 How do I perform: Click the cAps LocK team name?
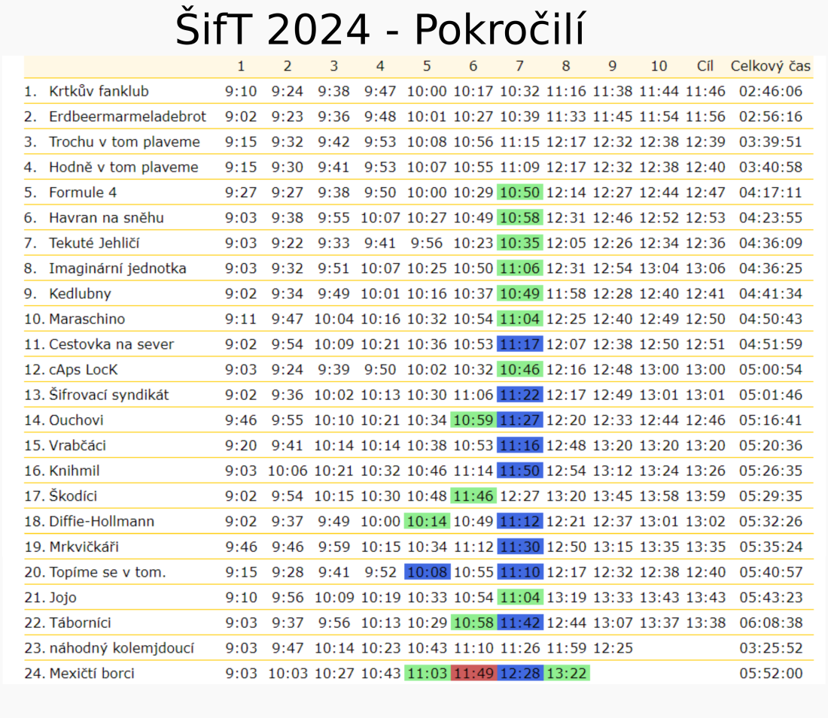point(84,370)
